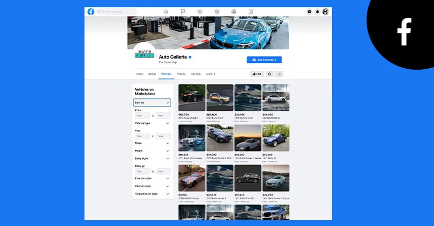Image resolution: width=434 pixels, height=226 pixels.
Task: Open the notifications bell icon
Action: point(317,12)
